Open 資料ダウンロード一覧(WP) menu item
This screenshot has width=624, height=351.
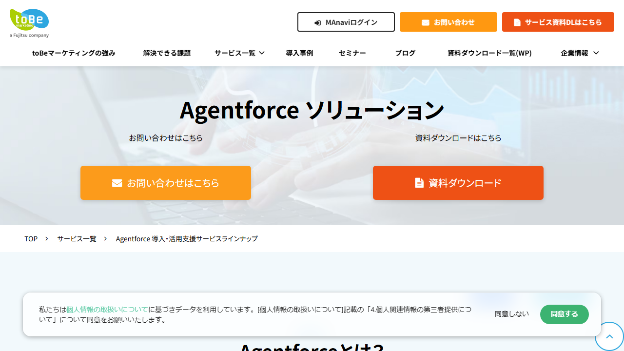(x=489, y=53)
